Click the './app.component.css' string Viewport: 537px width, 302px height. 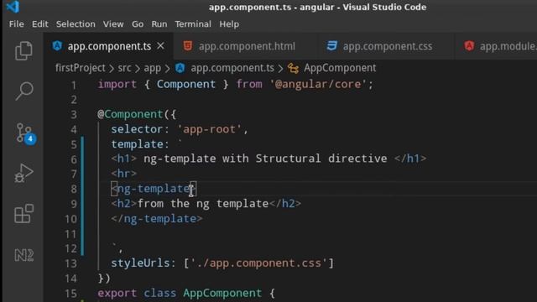coord(258,263)
